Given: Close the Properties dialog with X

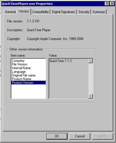Looking at the screenshot, I should (x=112, y=4).
